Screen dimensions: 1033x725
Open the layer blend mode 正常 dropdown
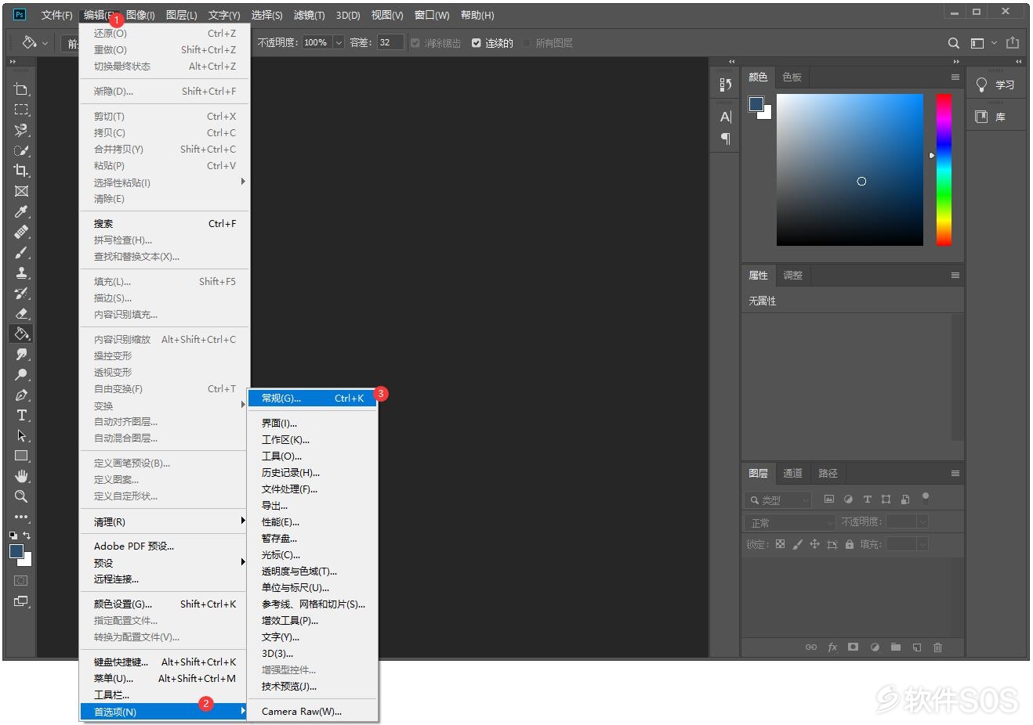click(790, 522)
